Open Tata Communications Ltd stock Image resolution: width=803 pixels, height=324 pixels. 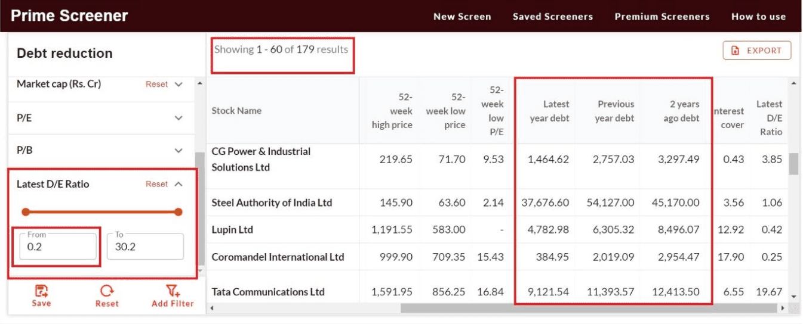click(x=268, y=292)
